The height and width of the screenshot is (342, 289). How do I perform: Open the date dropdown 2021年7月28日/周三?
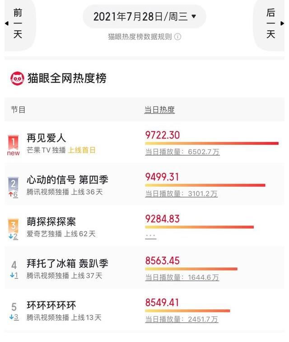(144, 17)
